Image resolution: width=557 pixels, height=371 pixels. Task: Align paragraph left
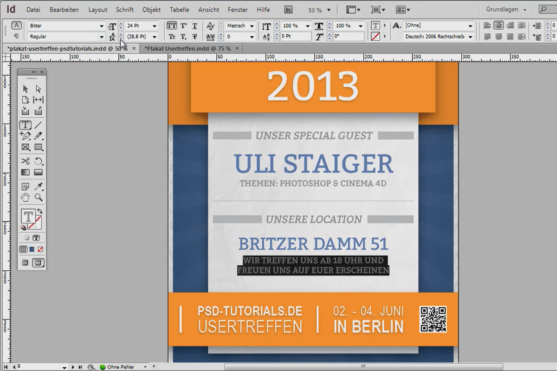pyautogui.click(x=487, y=26)
